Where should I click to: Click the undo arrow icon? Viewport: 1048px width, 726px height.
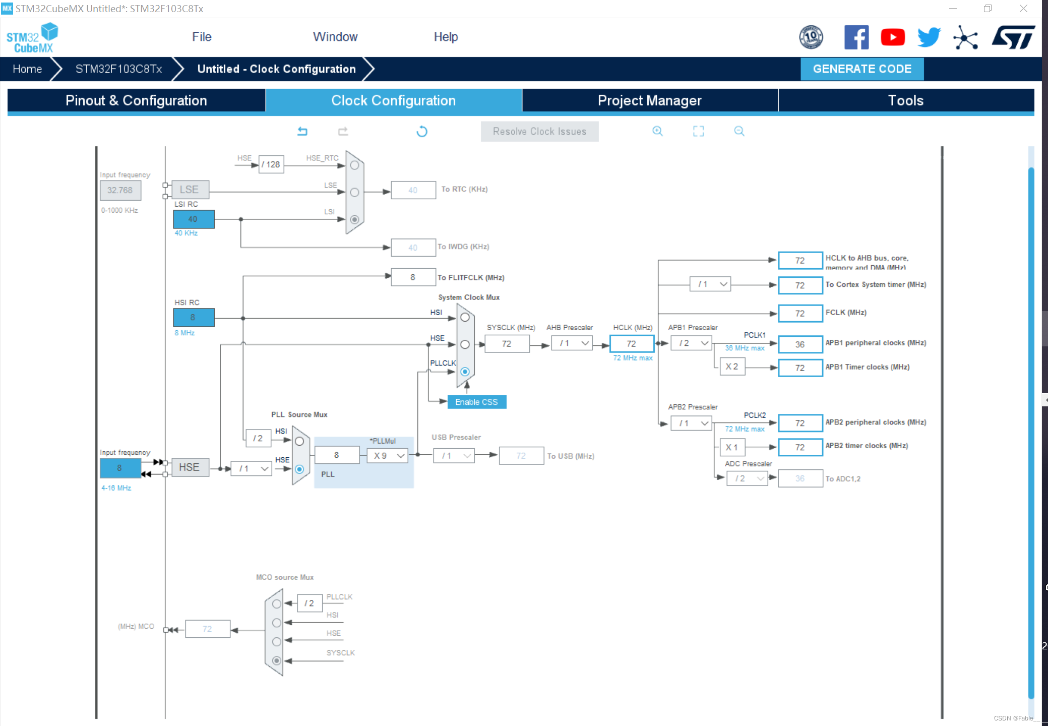click(x=302, y=132)
